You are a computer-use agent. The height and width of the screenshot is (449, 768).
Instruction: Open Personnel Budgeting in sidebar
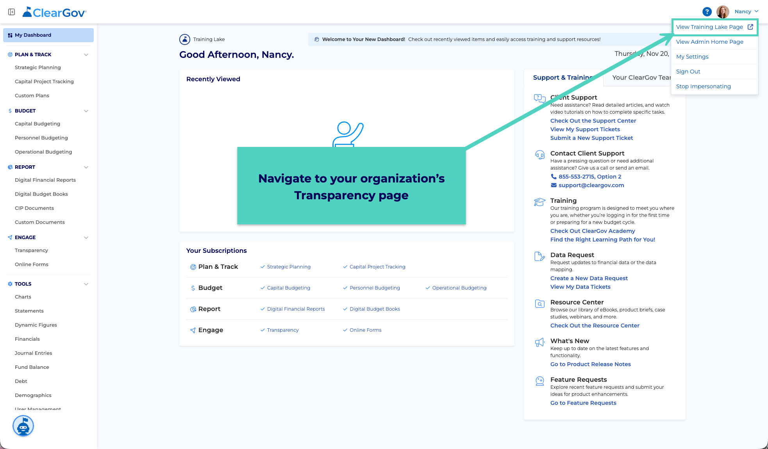point(41,138)
